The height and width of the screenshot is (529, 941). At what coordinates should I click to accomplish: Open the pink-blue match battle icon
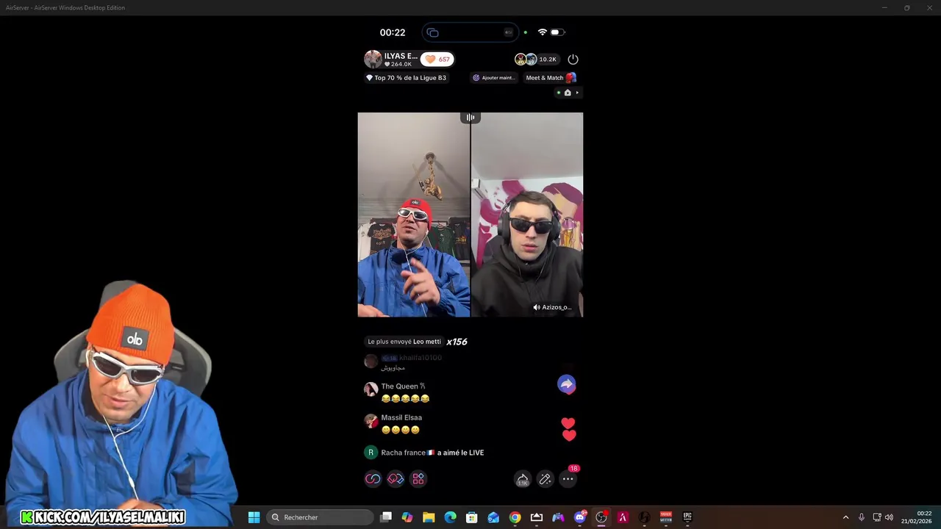coord(396,479)
